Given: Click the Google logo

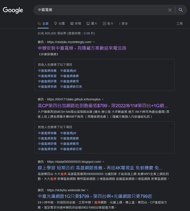Looking at the screenshot, I should click(x=13, y=10).
